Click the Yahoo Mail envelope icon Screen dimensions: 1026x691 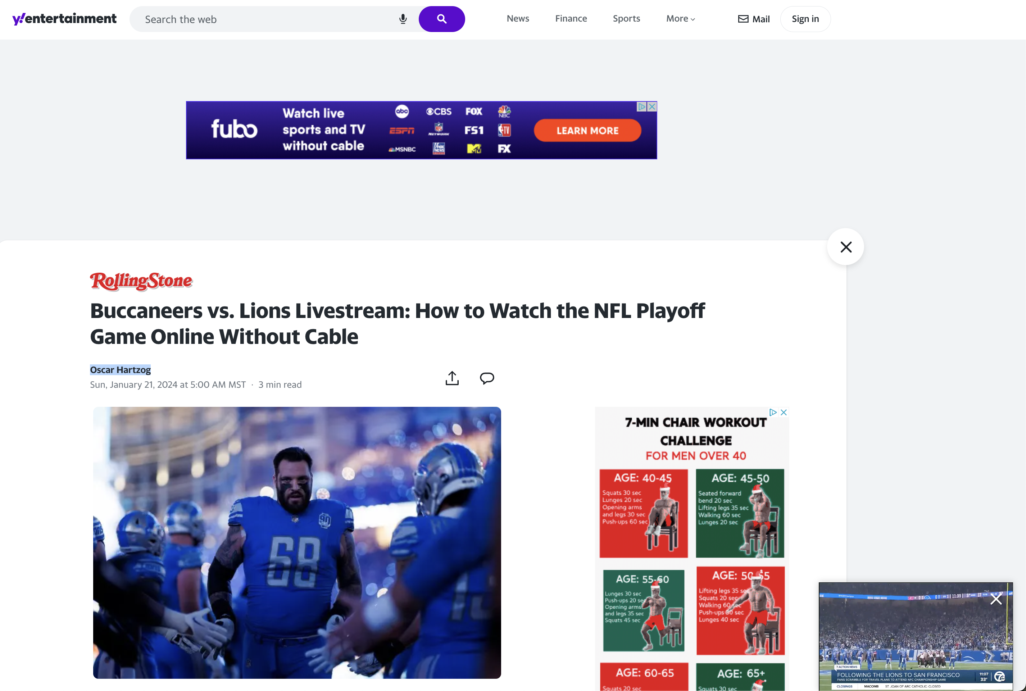pos(742,18)
